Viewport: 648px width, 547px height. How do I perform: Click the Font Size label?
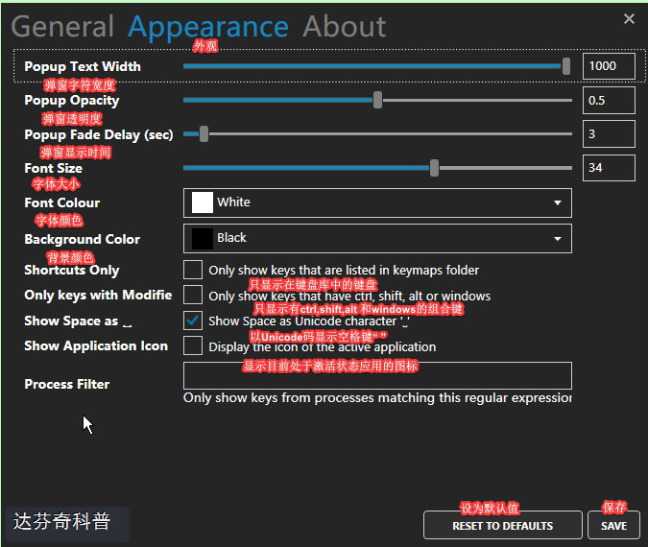click(53, 168)
